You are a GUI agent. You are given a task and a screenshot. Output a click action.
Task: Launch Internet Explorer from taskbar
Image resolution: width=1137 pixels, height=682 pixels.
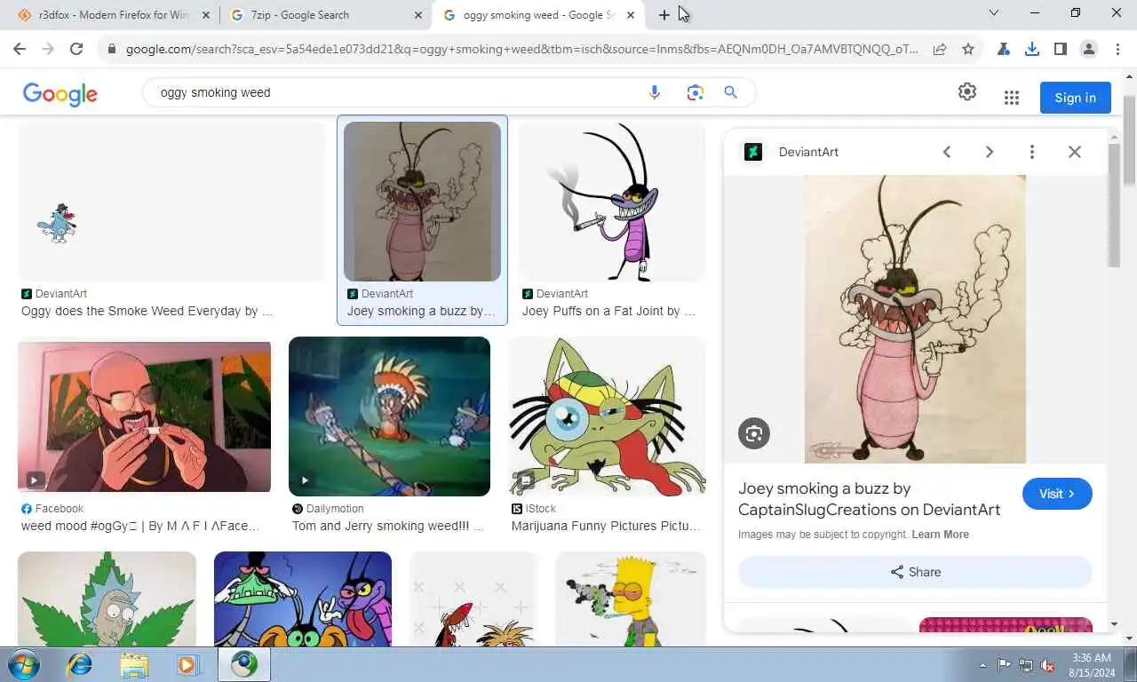click(80, 664)
